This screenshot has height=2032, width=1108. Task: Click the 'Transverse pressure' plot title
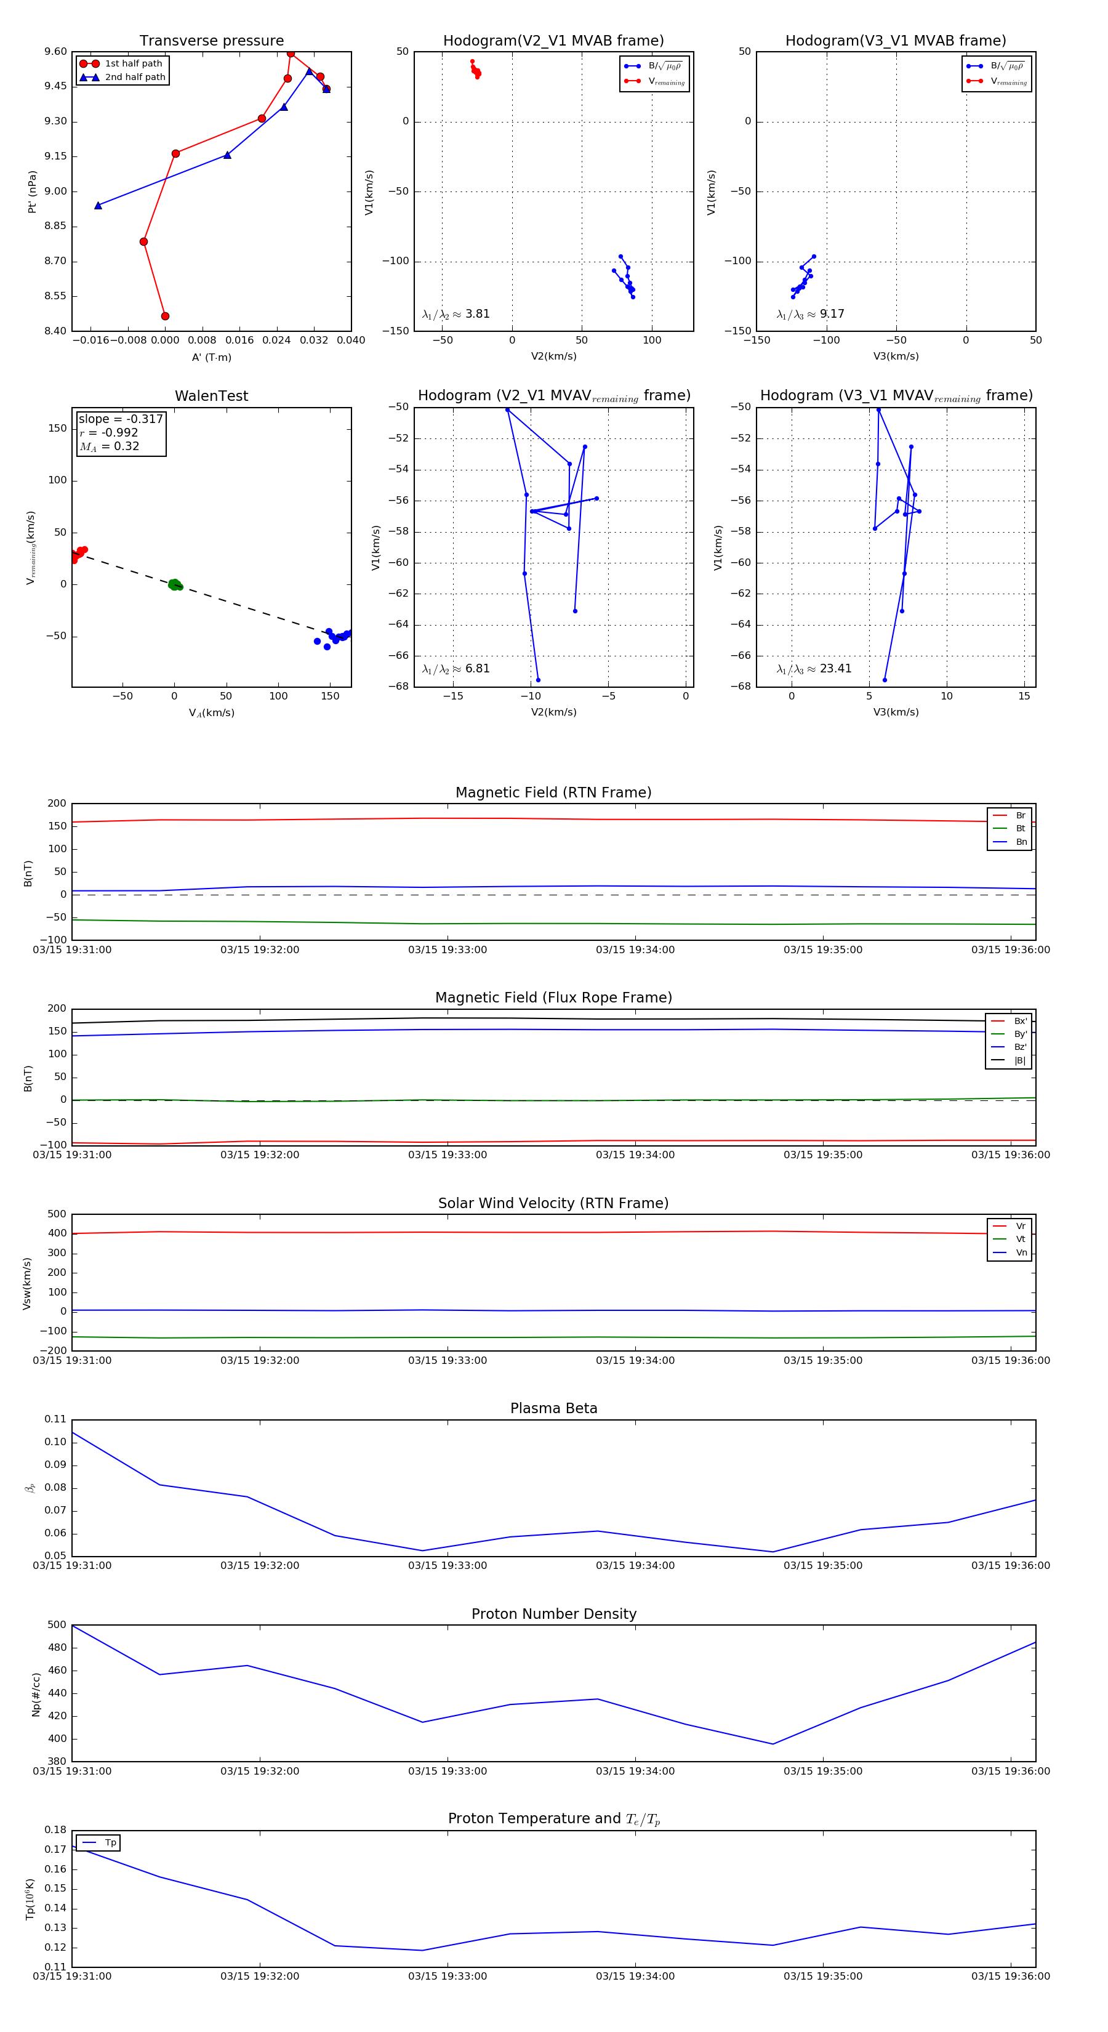(x=211, y=41)
